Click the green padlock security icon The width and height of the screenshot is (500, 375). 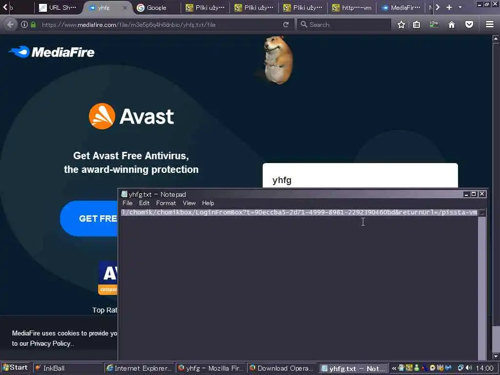click(33, 24)
